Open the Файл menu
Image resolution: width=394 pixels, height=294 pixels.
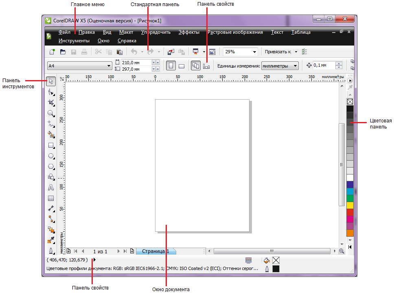pos(64,32)
